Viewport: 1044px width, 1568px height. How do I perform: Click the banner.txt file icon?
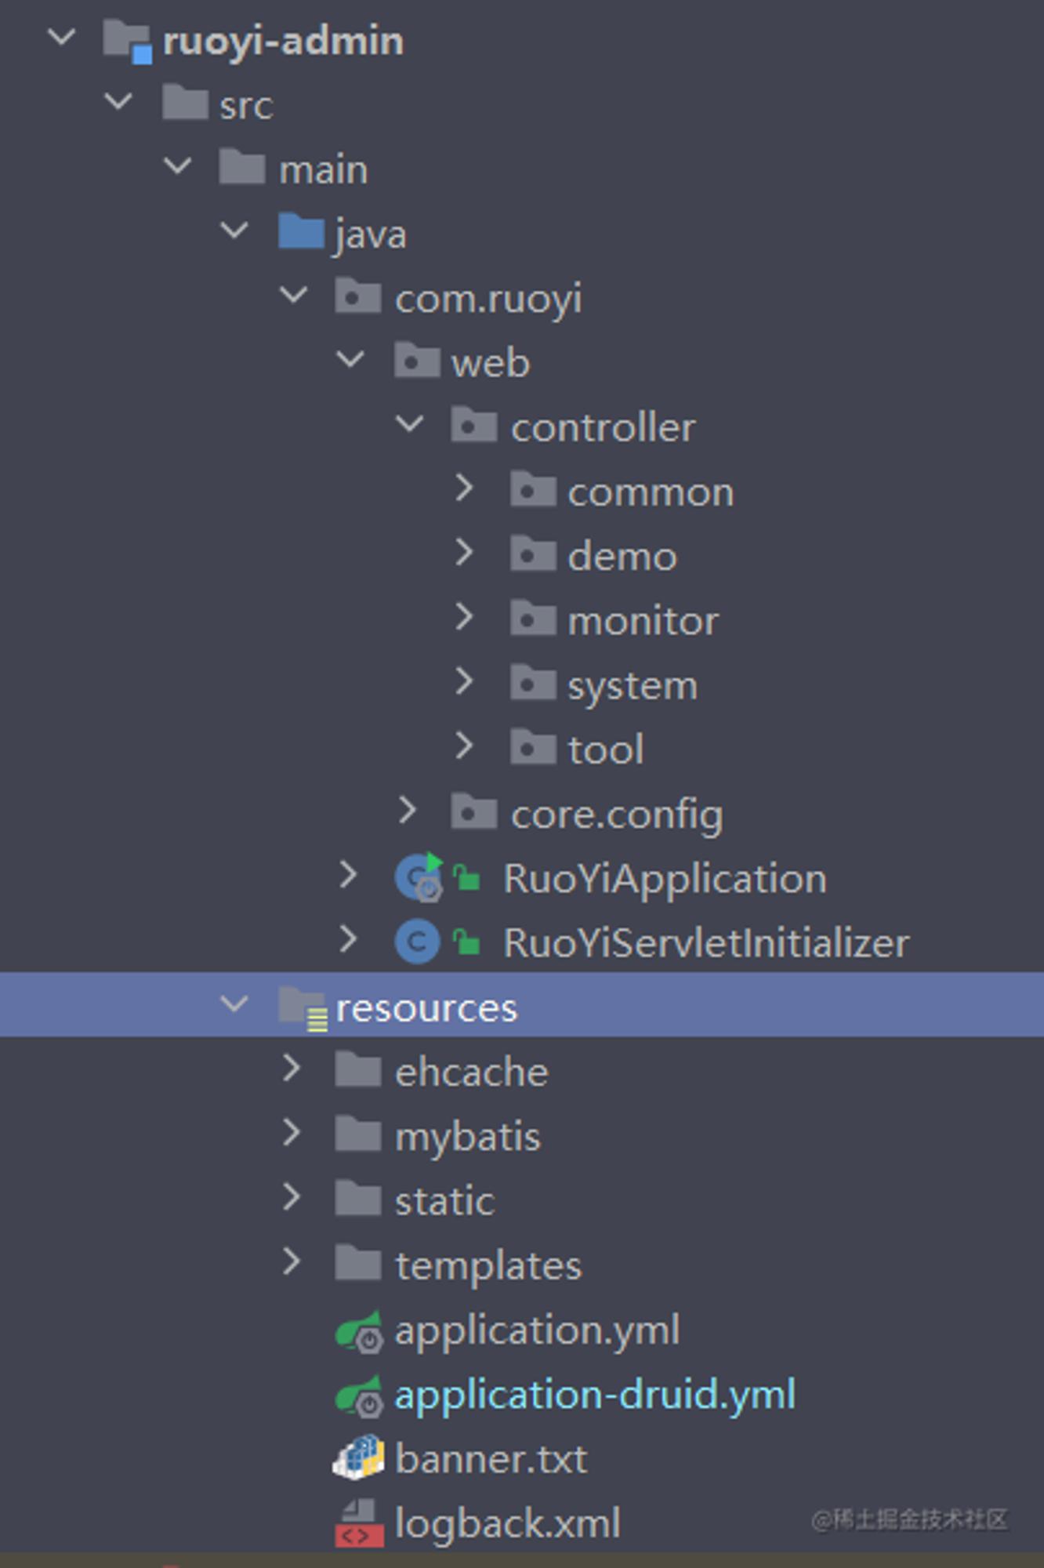[359, 1457]
